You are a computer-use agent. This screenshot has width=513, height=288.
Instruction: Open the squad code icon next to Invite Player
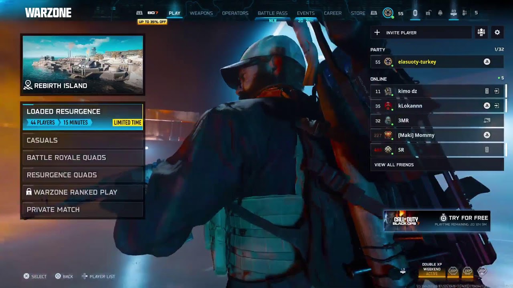tap(481, 32)
